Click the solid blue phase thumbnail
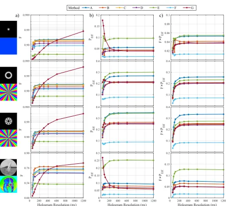This screenshot has width=226, height=206. (x=9, y=46)
